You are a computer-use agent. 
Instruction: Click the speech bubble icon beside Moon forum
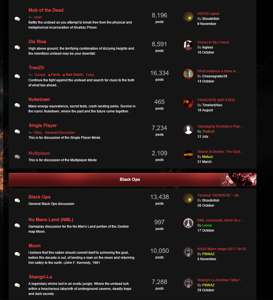coord(17,254)
